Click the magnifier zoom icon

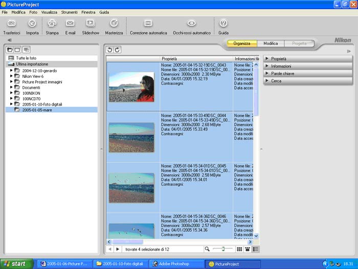(207, 249)
